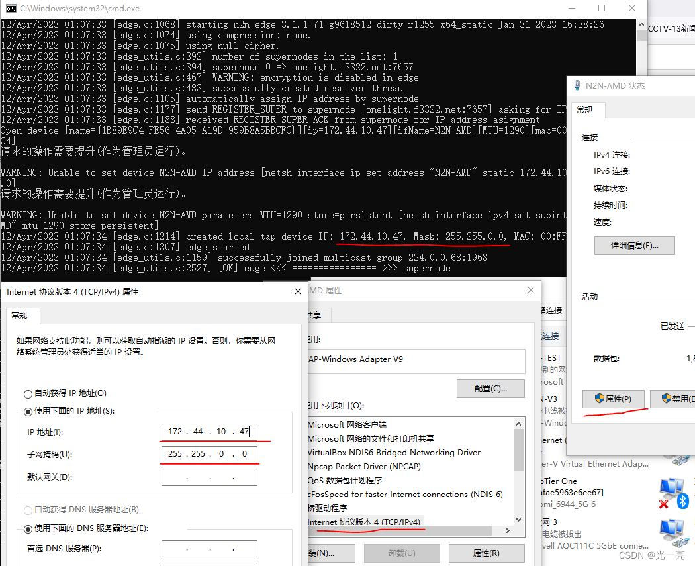
Task: Click 'onelight.f3322.net:7657' in the supernode 0 line
Action: (352, 67)
